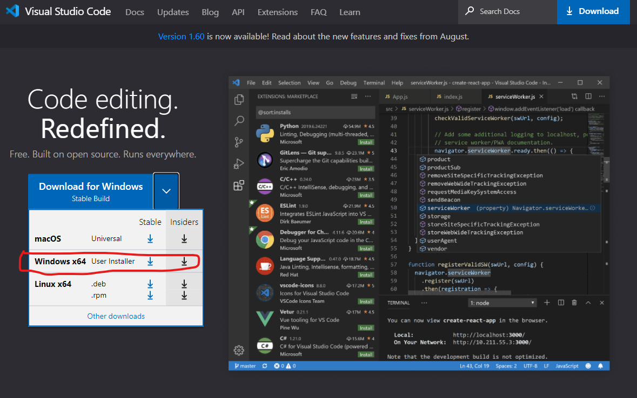
Task: Open Explorer icon in editor activity bar
Action: pyautogui.click(x=239, y=99)
